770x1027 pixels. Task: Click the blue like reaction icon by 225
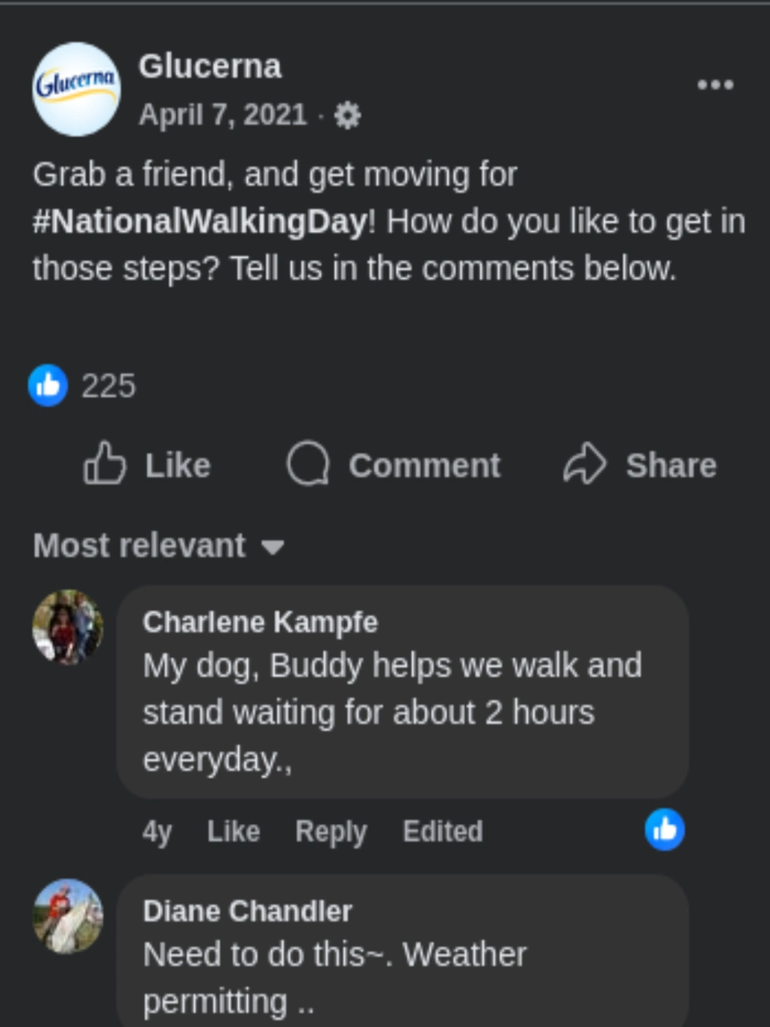click(x=48, y=386)
